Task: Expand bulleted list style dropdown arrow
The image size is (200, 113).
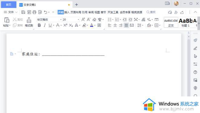Action: (113, 20)
